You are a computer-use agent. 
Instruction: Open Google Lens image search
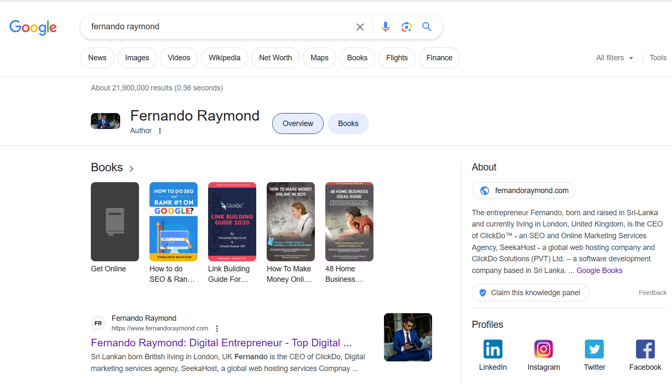coord(406,27)
